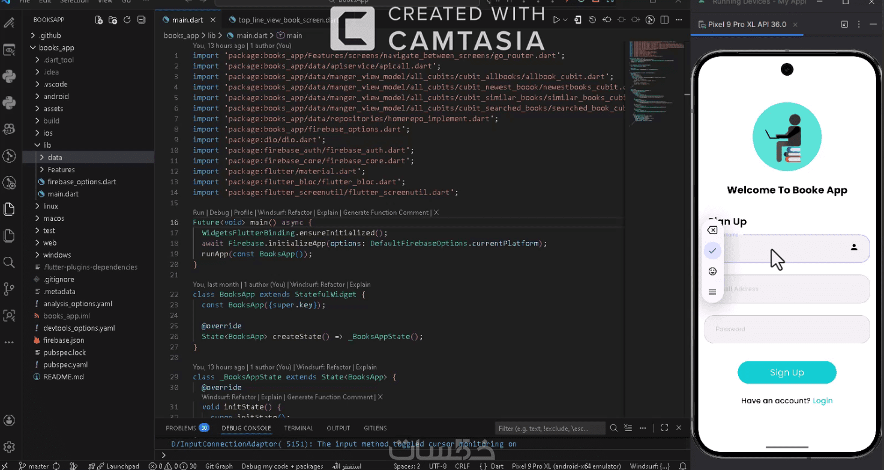Select the DEBUG CONSOLE tab
884x470 pixels.
point(246,428)
